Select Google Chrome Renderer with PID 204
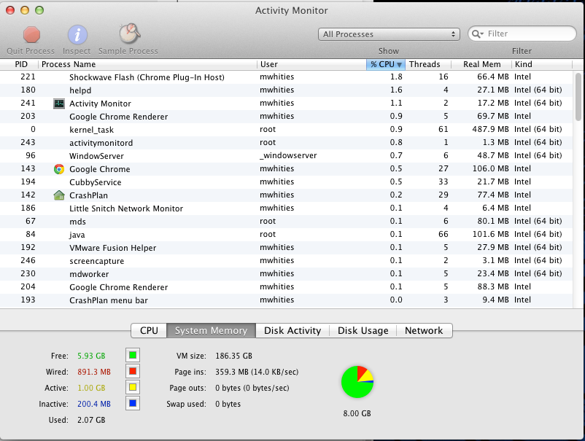Viewport: 585px width, 441px height. (286, 287)
